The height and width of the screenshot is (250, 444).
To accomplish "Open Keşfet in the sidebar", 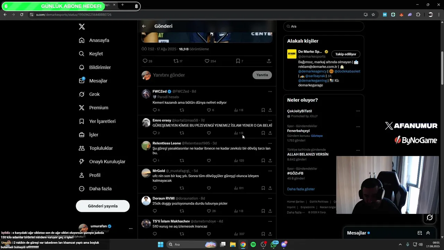I will coord(91,54).
